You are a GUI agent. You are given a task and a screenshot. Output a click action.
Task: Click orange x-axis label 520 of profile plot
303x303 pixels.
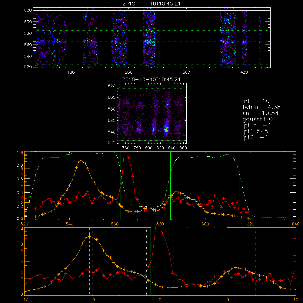point(24,224)
